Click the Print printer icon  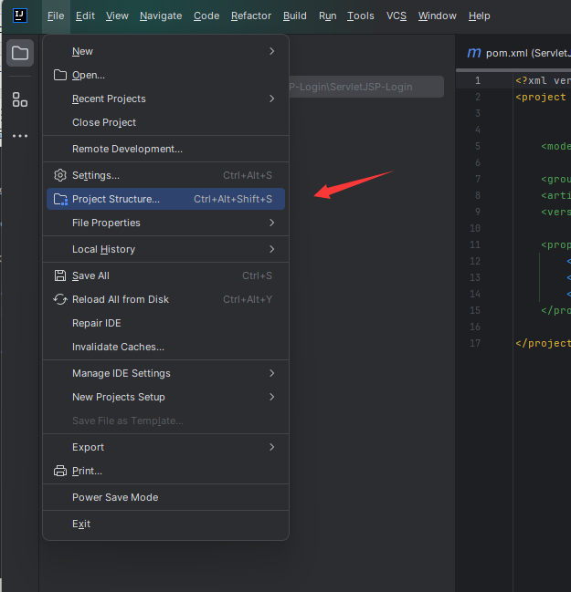60,471
